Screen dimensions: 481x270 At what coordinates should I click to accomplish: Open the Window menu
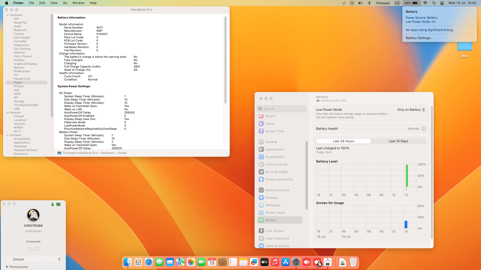[78, 3]
